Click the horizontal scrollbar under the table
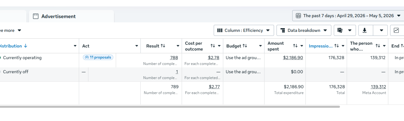 tap(170, 107)
